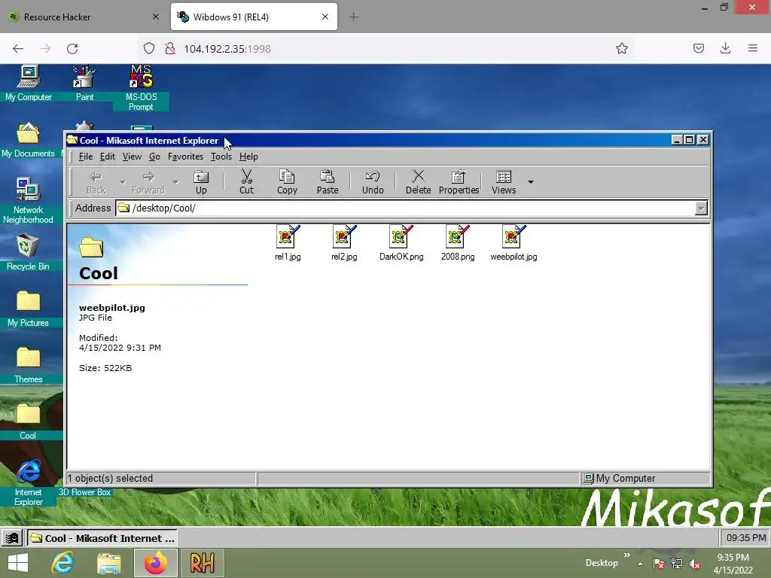Open the Help menu
The width and height of the screenshot is (771, 578).
coord(248,157)
